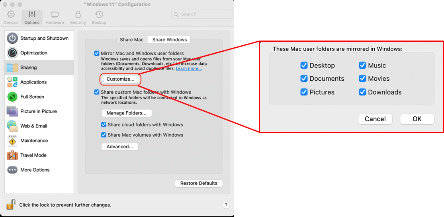Open the Full Screen sidebar icon
The width and height of the screenshot is (444, 217).
(x=12, y=97)
